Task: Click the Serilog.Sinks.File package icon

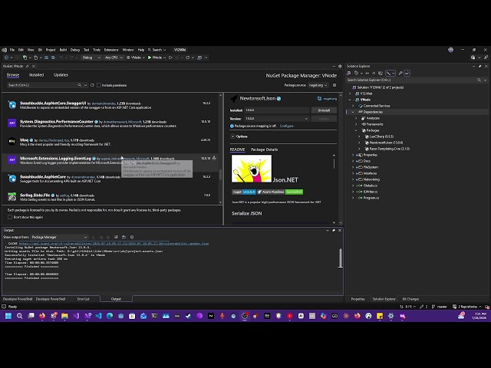Action: 12,197
